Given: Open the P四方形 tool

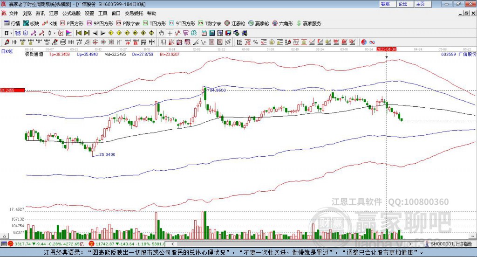Looking at the screenshot, I should pyautogui.click(x=72, y=23).
